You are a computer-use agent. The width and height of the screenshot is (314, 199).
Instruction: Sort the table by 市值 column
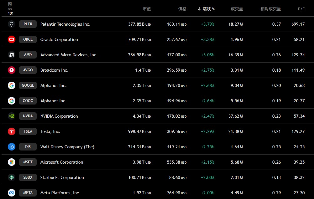click(x=147, y=9)
